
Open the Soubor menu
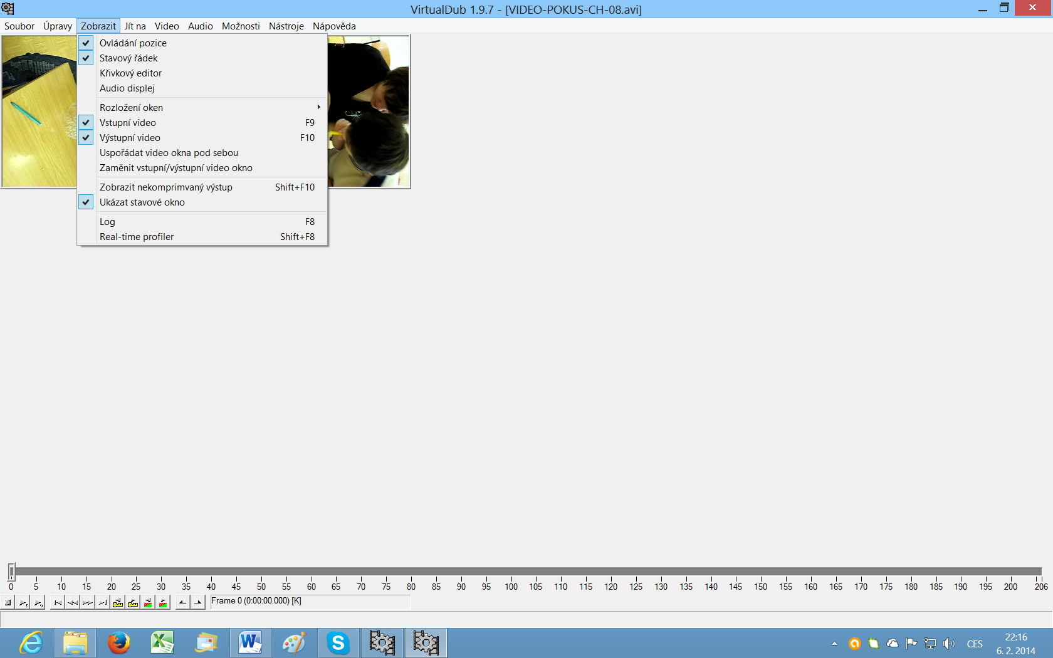(19, 26)
